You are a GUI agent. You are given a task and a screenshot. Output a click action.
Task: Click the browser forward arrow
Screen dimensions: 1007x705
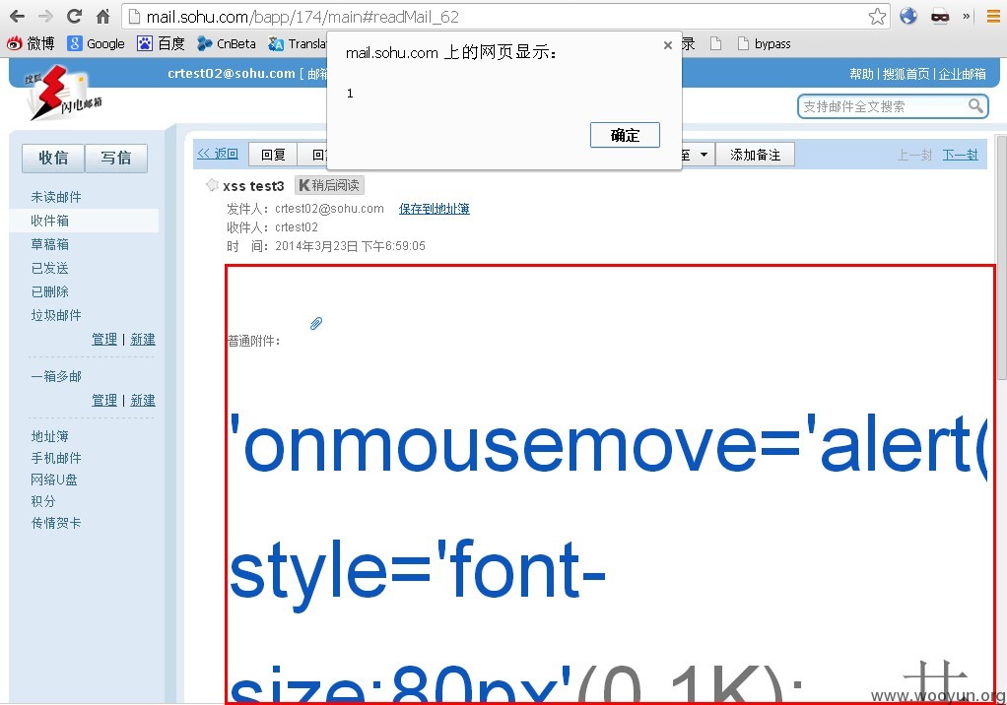pyautogui.click(x=45, y=16)
